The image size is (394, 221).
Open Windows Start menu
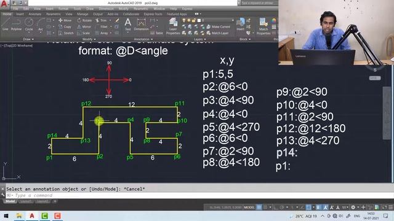tap(6, 215)
